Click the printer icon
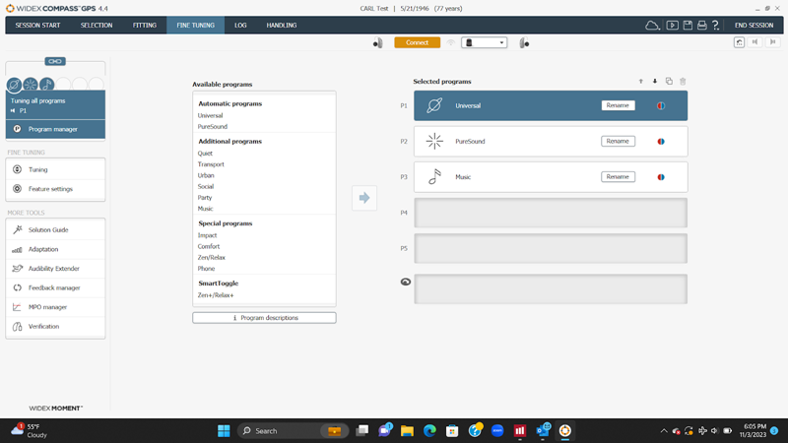Screen dimensions: 788x443 coord(702,26)
